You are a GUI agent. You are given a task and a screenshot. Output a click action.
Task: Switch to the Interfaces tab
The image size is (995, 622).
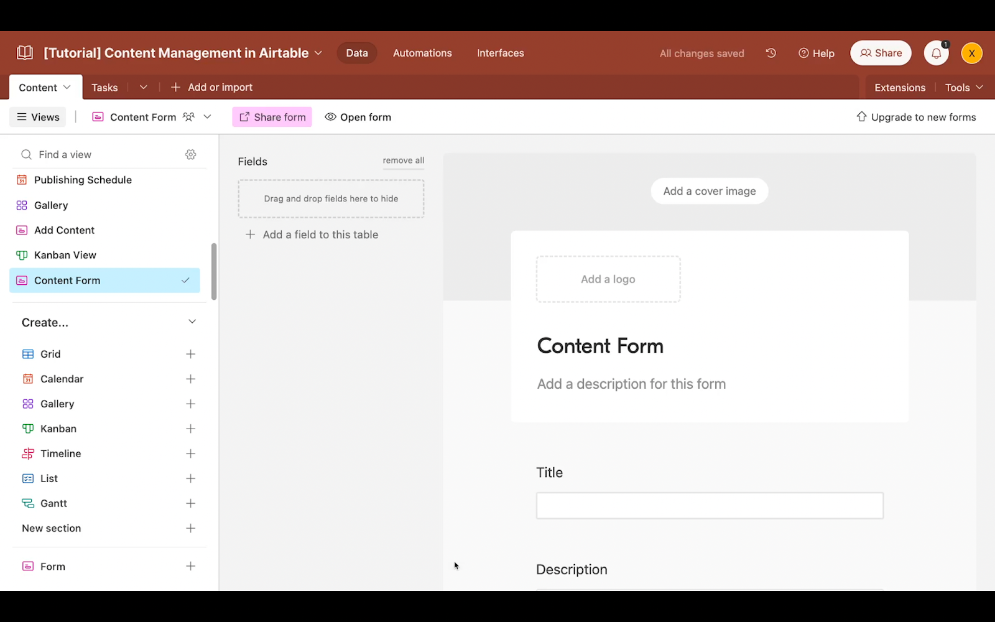pos(500,53)
